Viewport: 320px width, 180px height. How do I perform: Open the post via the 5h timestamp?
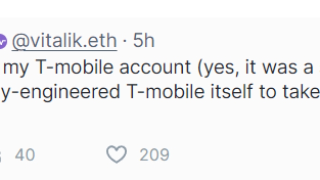click(x=144, y=40)
